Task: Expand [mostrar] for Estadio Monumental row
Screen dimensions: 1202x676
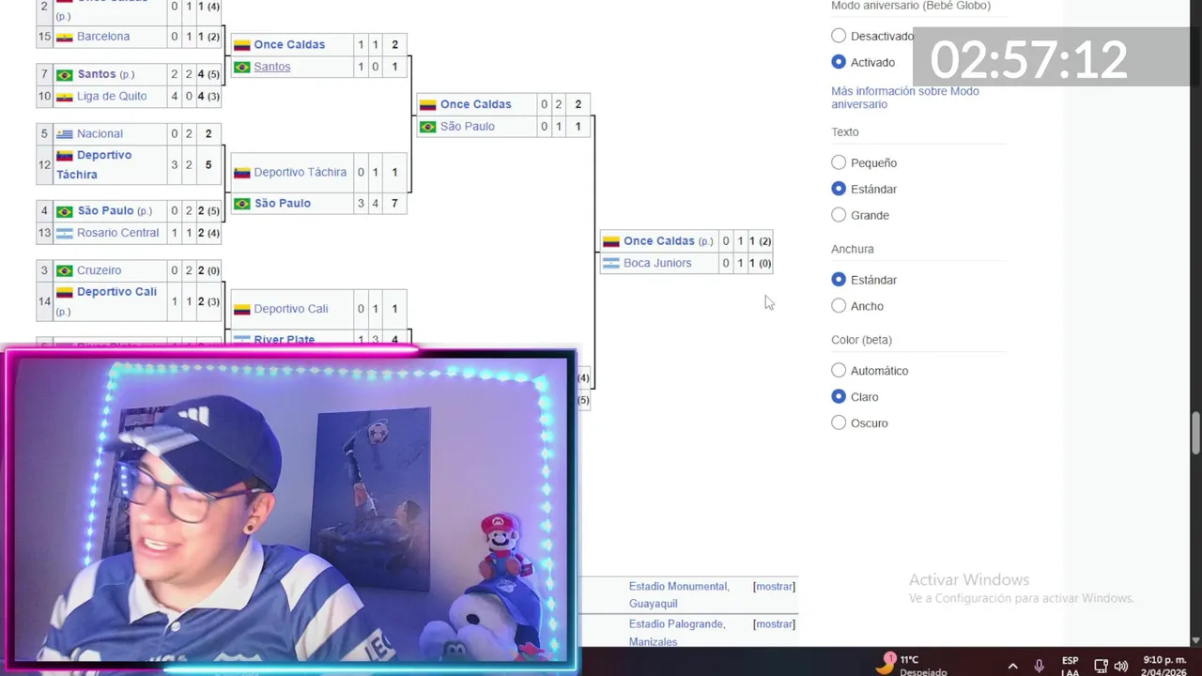Action: tap(774, 587)
